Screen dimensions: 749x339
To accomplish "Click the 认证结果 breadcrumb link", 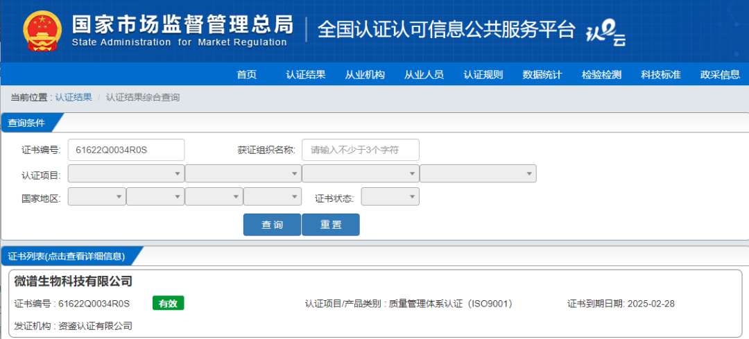I will click(x=74, y=98).
